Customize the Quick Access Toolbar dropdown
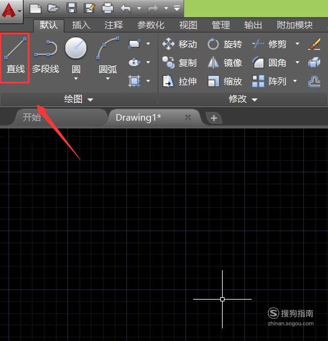This screenshot has height=341, width=328. pos(177,8)
